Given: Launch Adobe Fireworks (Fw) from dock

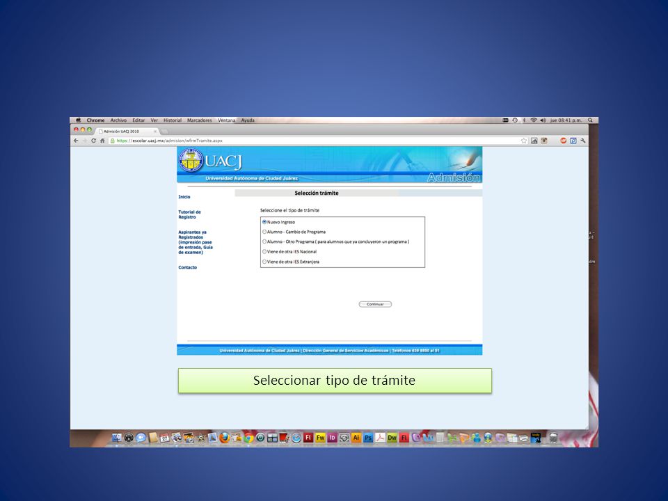Looking at the screenshot, I should [320, 438].
